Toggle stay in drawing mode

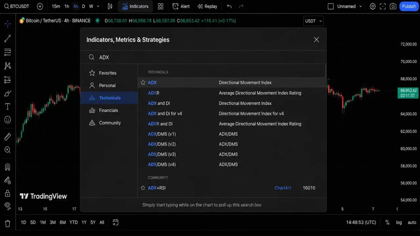click(8, 180)
